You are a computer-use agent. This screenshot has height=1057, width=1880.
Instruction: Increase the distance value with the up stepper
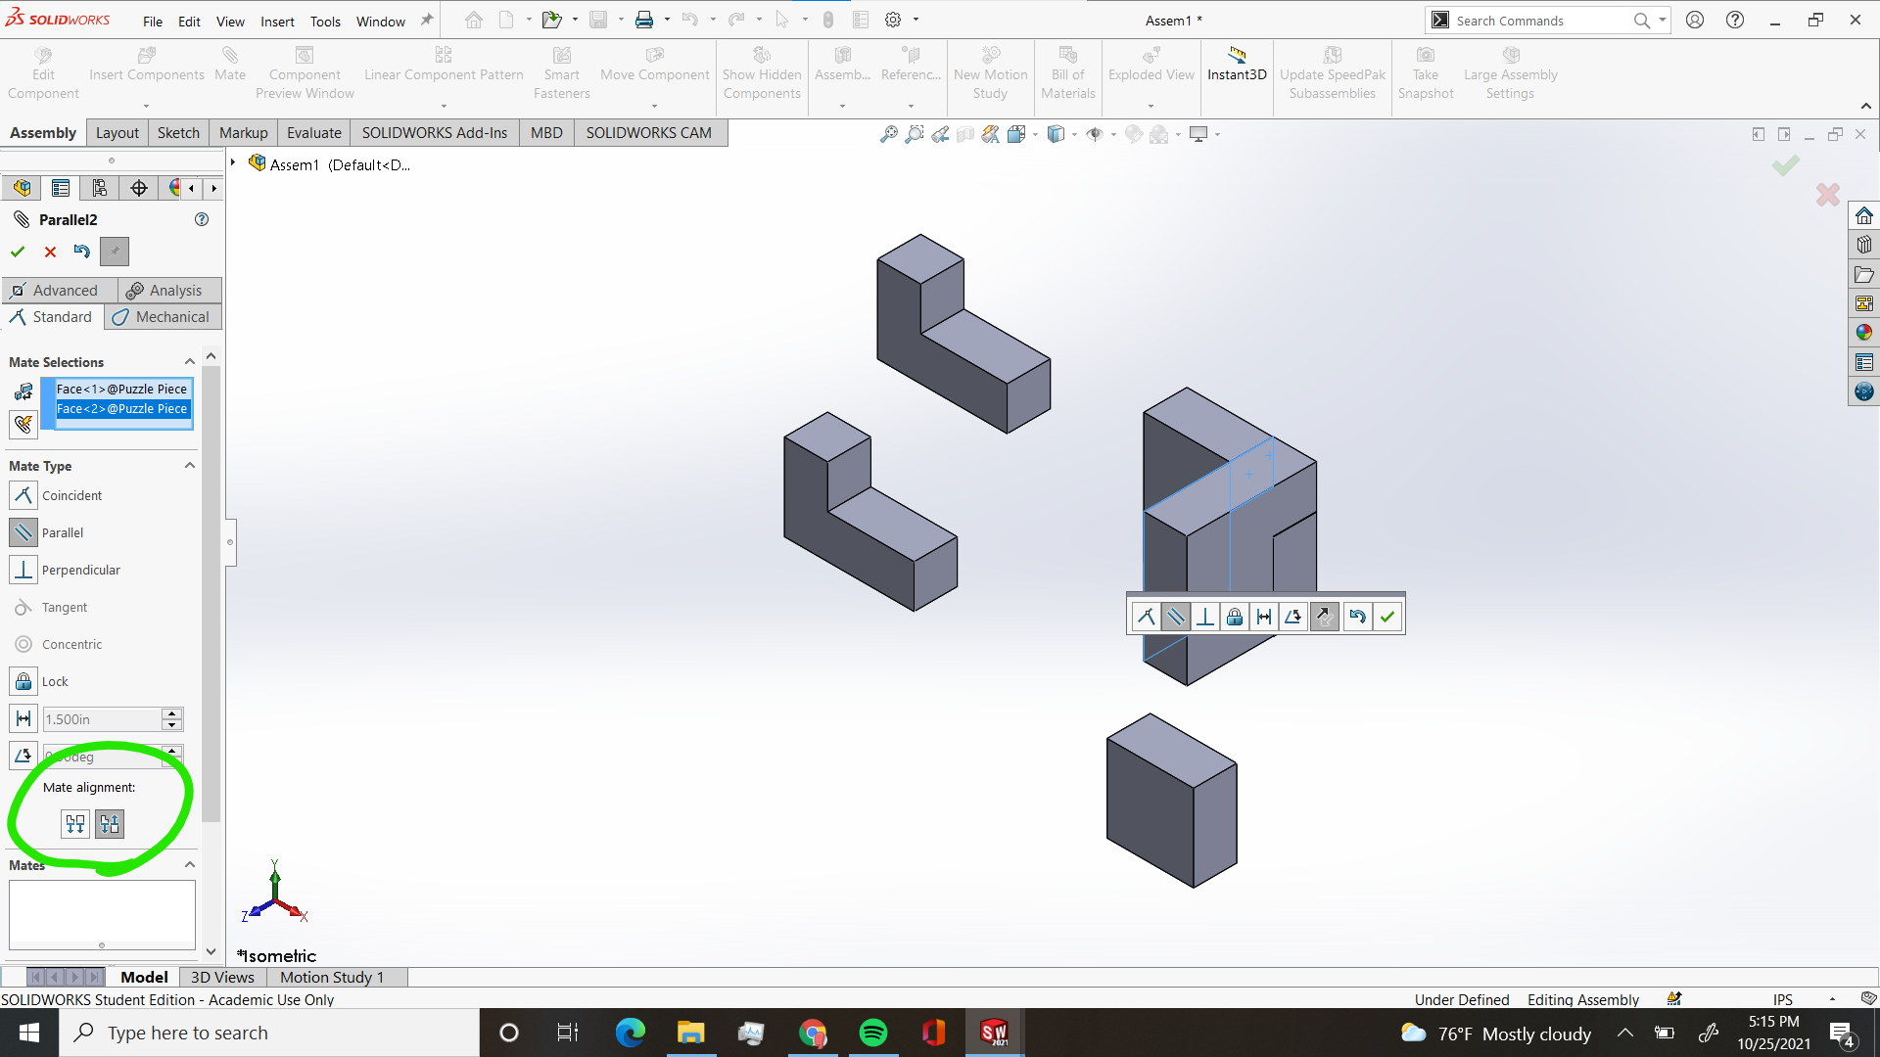171,713
